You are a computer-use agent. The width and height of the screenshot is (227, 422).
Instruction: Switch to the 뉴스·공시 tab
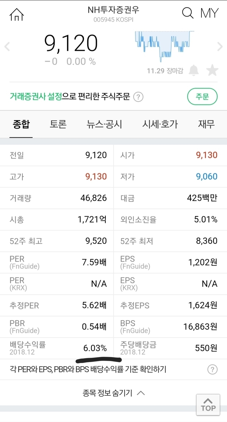pos(104,124)
